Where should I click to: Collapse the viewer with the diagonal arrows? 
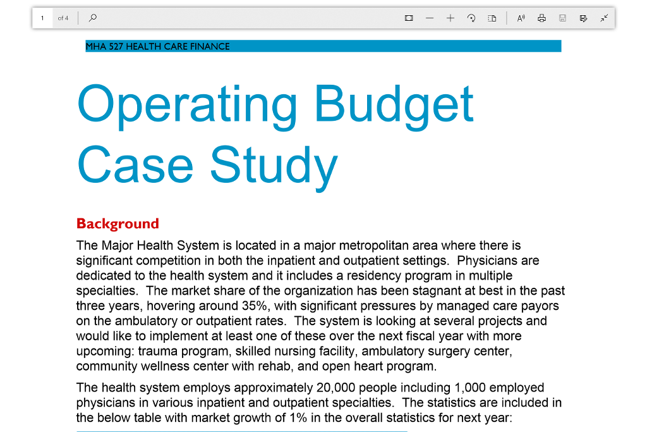(x=604, y=18)
